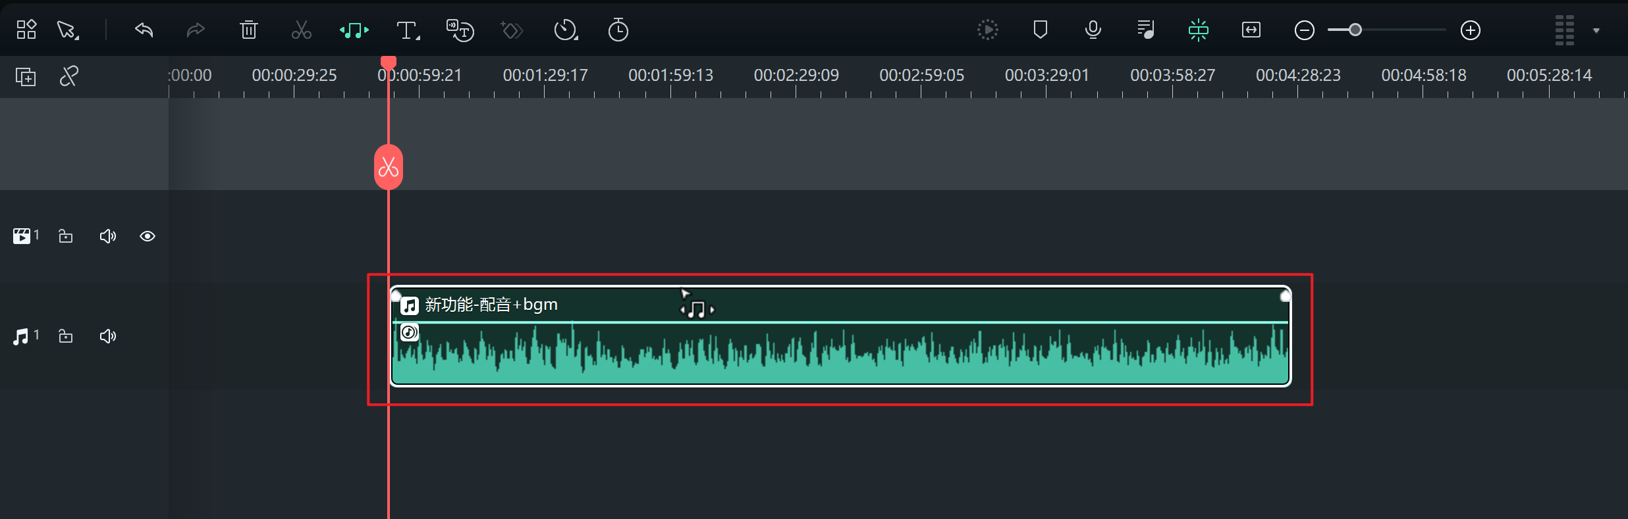1628x519 pixels.
Task: Open the layout grid options icon
Action: 26,30
